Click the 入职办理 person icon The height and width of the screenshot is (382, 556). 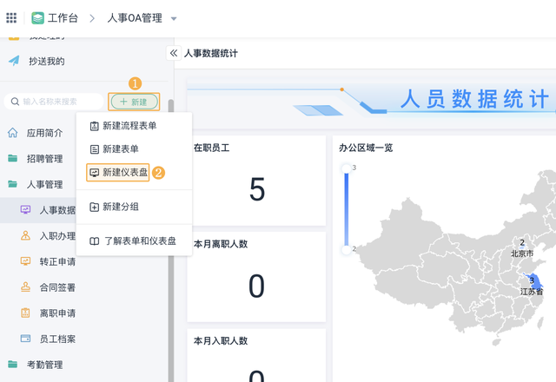(25, 235)
